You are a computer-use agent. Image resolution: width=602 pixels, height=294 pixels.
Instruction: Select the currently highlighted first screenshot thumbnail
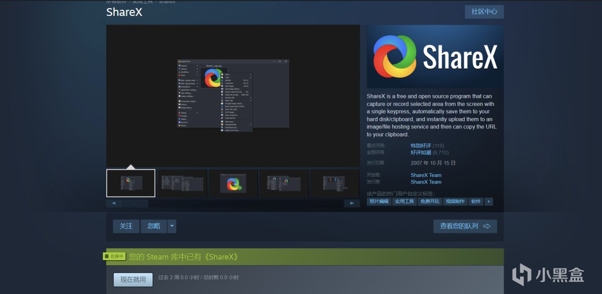coord(131,183)
